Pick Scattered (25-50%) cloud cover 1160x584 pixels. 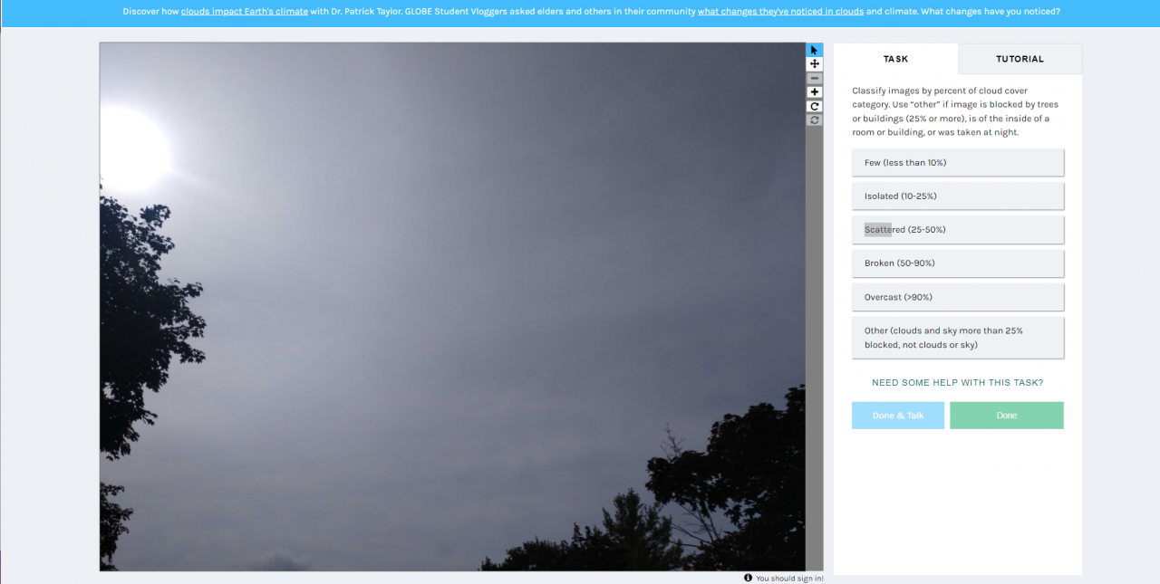[x=958, y=230]
